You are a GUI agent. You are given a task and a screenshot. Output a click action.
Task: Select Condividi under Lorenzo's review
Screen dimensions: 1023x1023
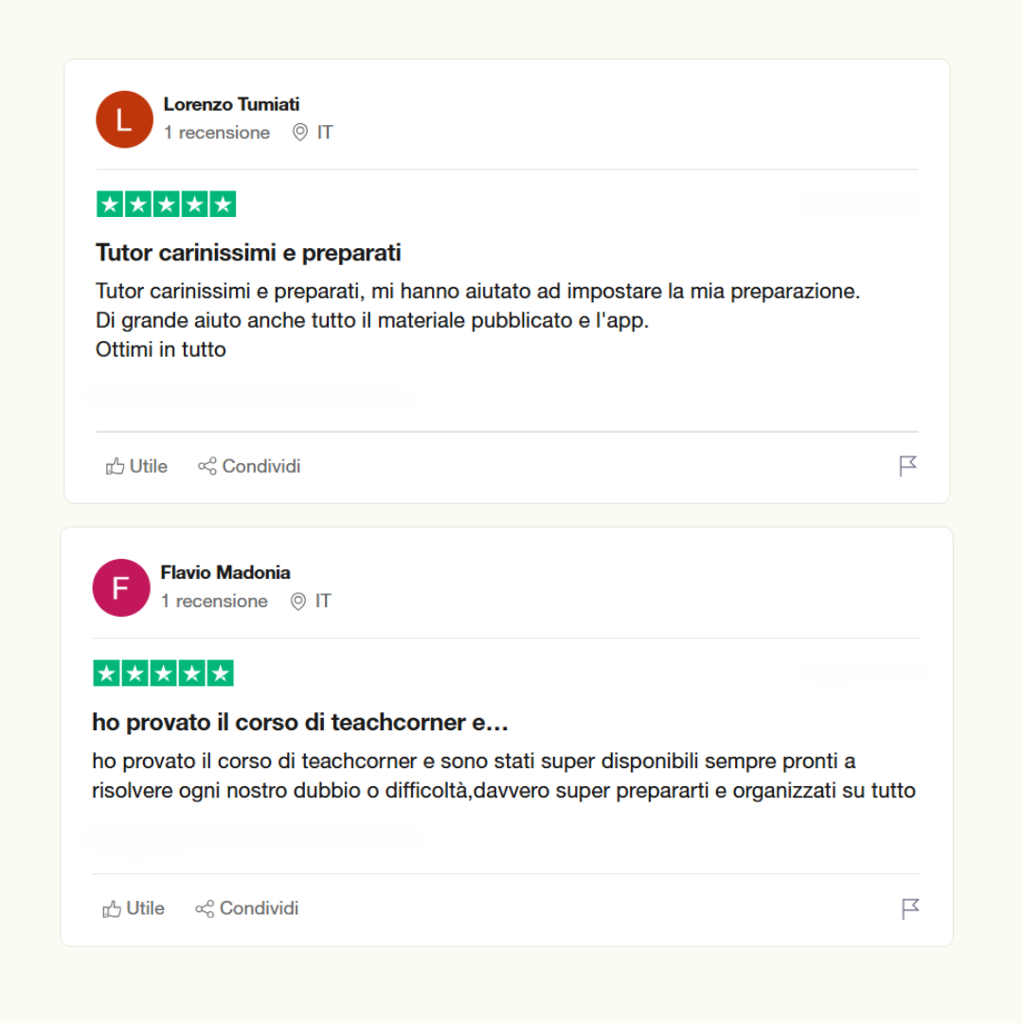point(249,466)
